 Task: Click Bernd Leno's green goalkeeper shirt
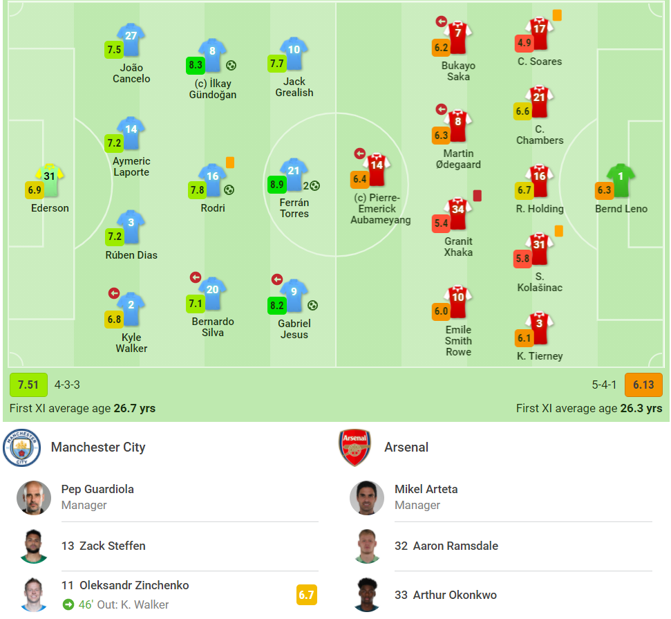pos(621,179)
